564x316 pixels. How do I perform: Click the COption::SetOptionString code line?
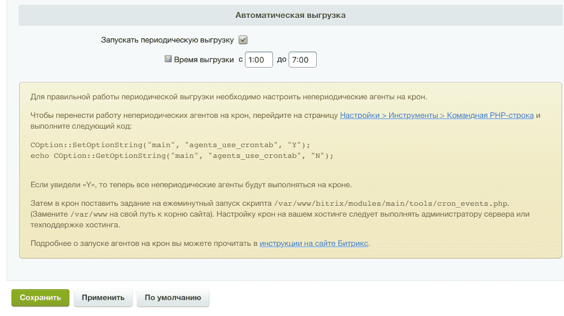pyautogui.click(x=171, y=145)
